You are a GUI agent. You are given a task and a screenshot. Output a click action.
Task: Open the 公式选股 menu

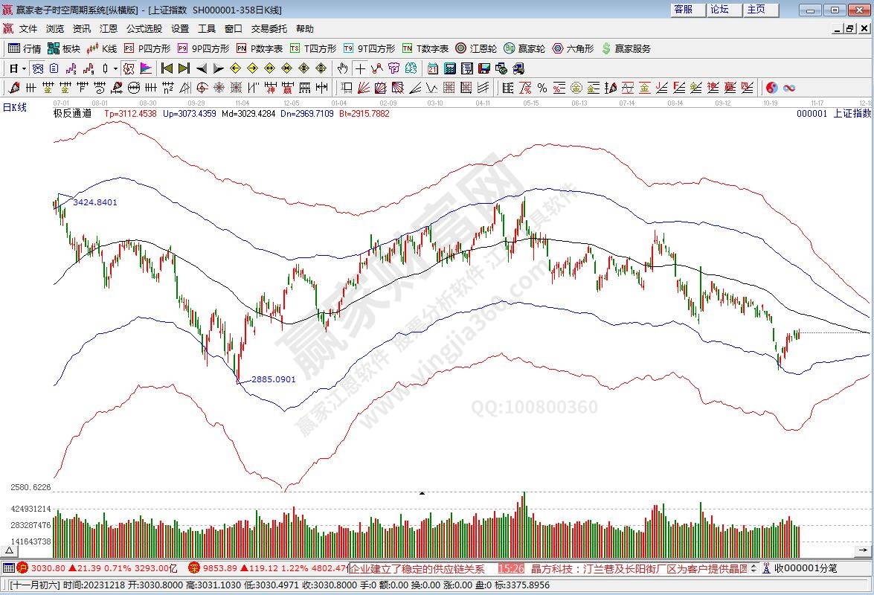tap(144, 29)
